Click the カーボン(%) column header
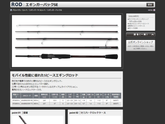 pyautogui.click(x=107, y=96)
